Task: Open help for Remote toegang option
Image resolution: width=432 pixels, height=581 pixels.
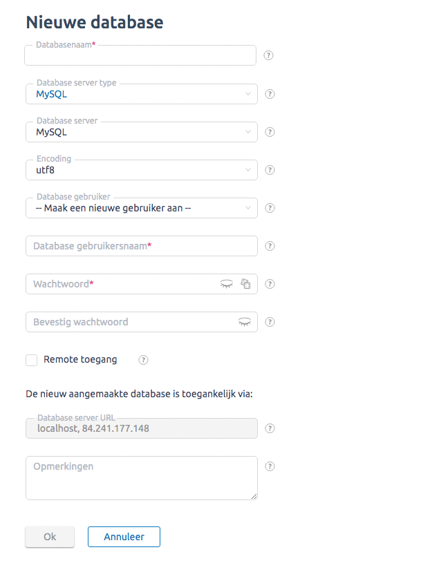Action: pos(144,360)
